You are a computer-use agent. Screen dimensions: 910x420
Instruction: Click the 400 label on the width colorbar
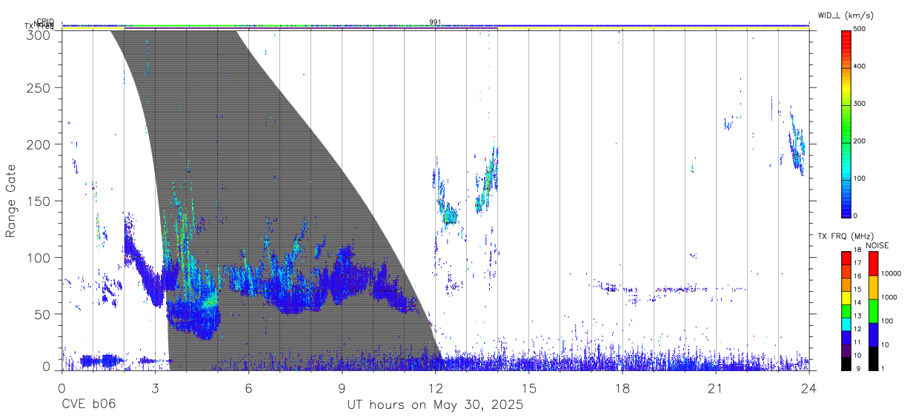tap(860, 67)
